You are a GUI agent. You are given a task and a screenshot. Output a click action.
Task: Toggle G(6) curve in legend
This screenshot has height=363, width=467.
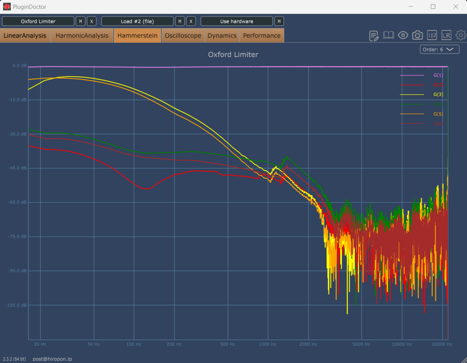[421, 123]
